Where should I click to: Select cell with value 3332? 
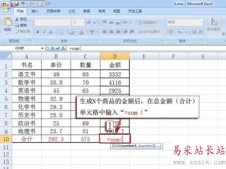[115, 74]
